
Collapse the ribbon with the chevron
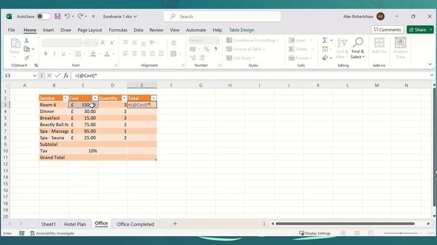click(430, 64)
